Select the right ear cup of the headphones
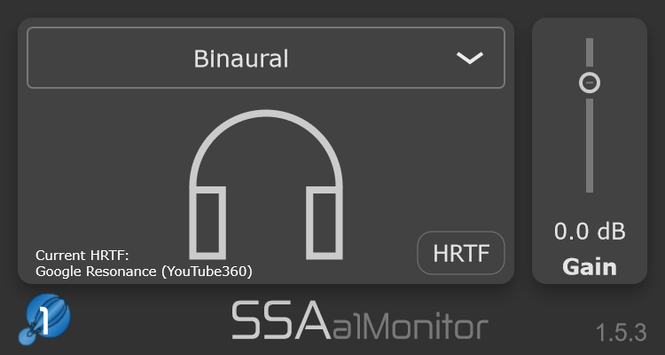 325,223
